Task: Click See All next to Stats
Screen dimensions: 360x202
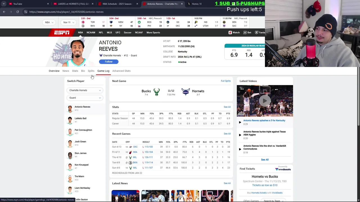Action: pos(227,107)
